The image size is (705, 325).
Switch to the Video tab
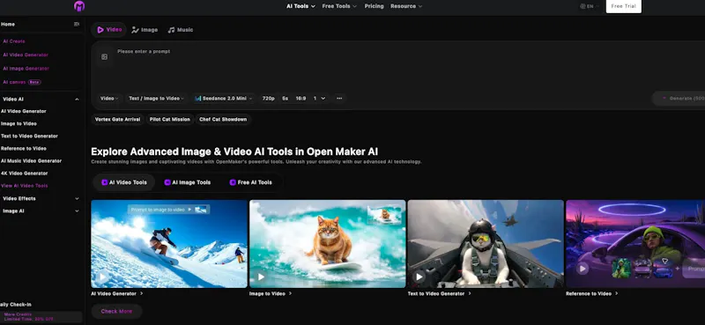[x=109, y=30]
